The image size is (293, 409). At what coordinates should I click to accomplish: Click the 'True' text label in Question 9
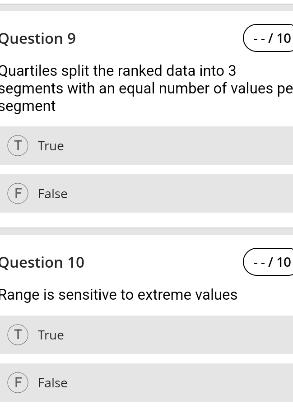(51, 146)
